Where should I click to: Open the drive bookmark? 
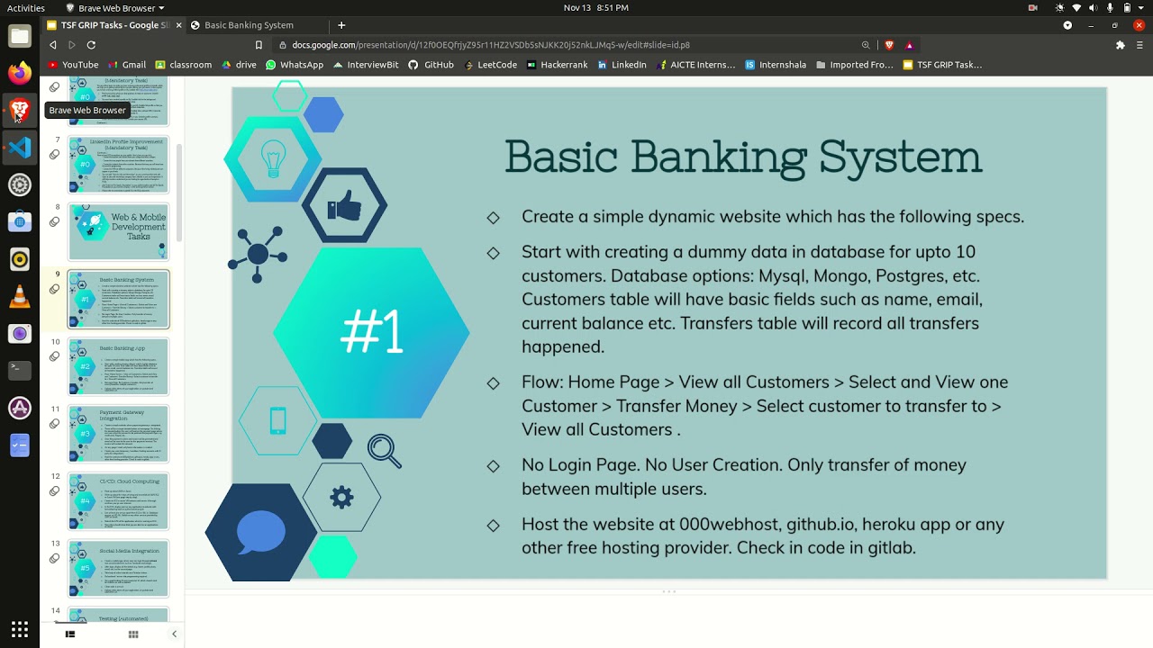tap(239, 65)
